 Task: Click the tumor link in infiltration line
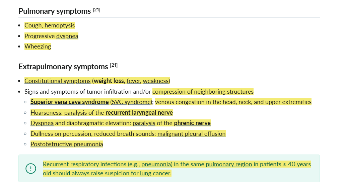click(x=94, y=92)
